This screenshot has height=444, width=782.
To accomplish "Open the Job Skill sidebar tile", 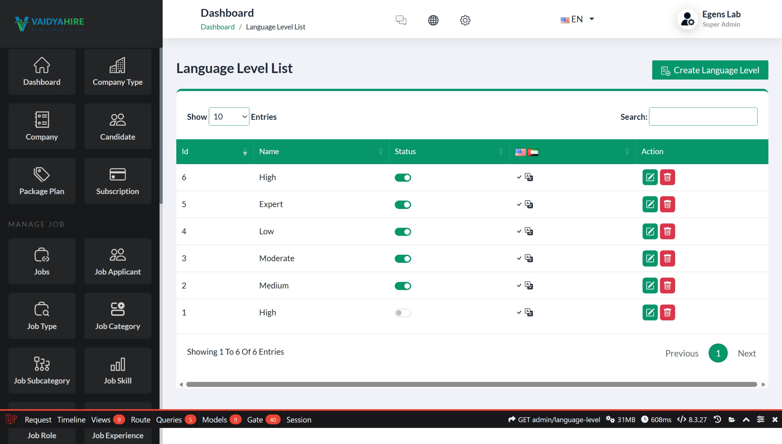I will click(x=118, y=370).
